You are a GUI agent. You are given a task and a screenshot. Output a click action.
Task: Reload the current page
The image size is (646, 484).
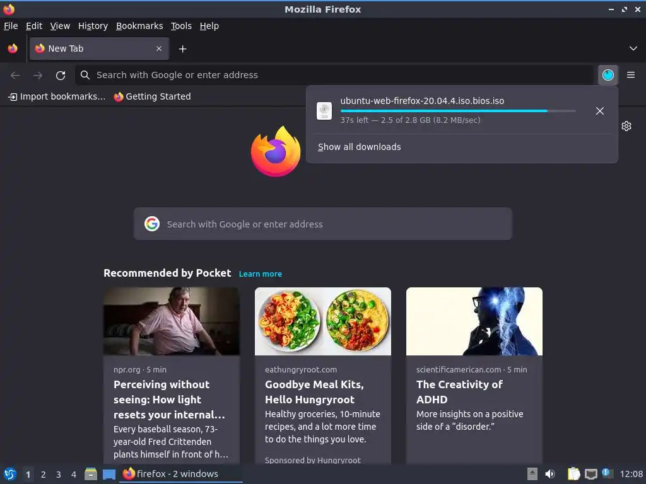click(61, 76)
